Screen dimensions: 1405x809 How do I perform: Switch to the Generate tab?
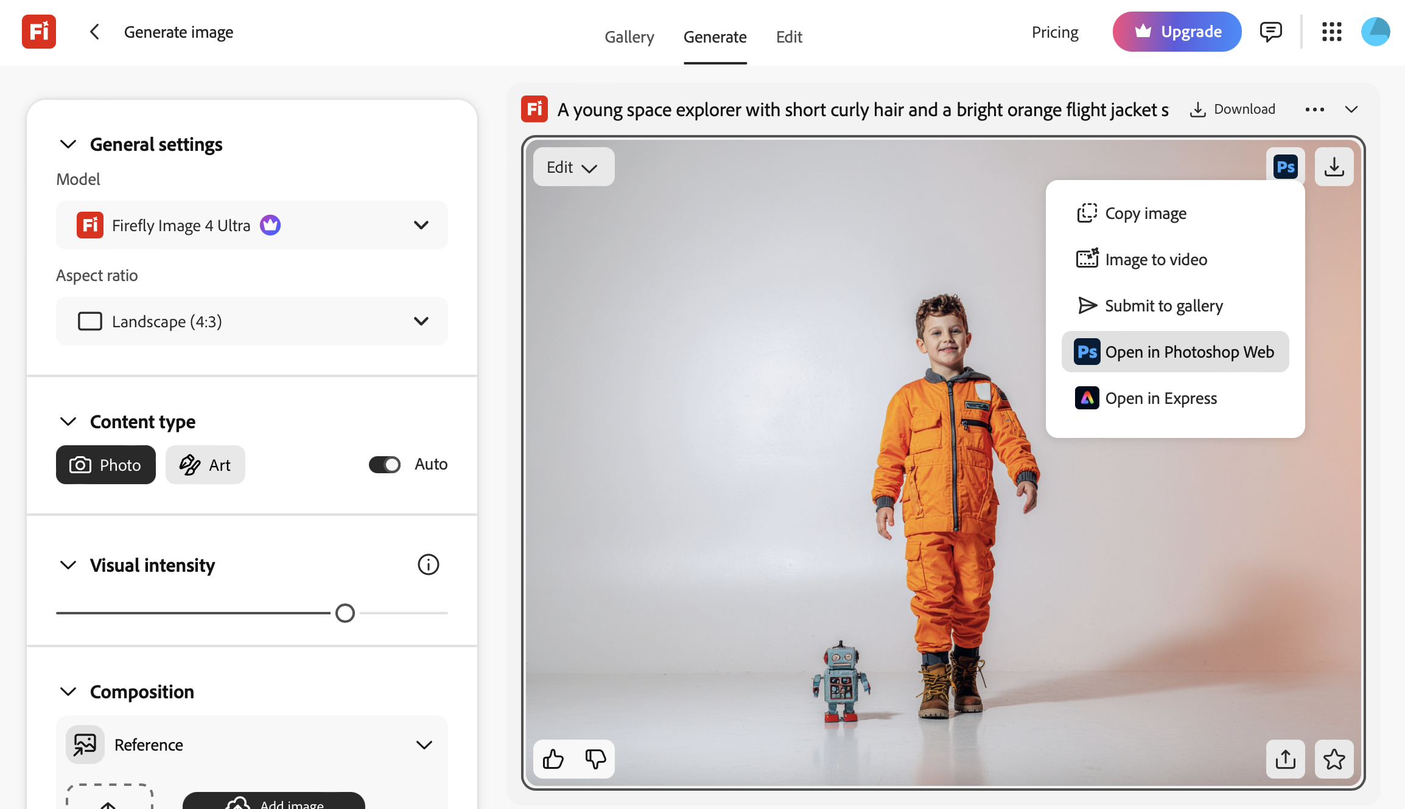pyautogui.click(x=715, y=36)
